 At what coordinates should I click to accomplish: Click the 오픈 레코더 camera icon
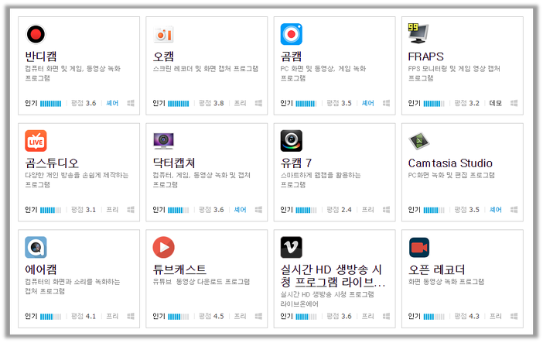[419, 247]
